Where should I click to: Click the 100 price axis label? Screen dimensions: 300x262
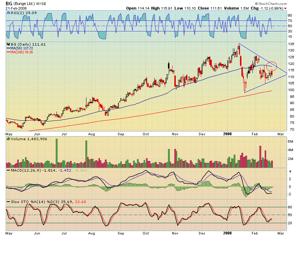point(291,90)
